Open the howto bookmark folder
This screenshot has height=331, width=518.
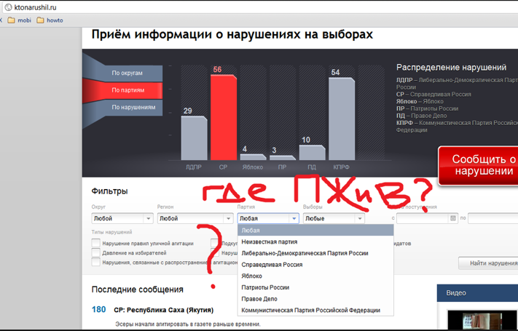click(50, 20)
